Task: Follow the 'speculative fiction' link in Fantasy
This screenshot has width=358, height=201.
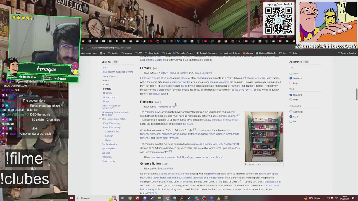Action: point(241,90)
